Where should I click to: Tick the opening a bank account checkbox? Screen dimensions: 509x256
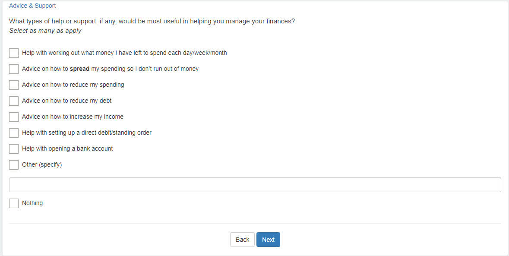click(14, 149)
